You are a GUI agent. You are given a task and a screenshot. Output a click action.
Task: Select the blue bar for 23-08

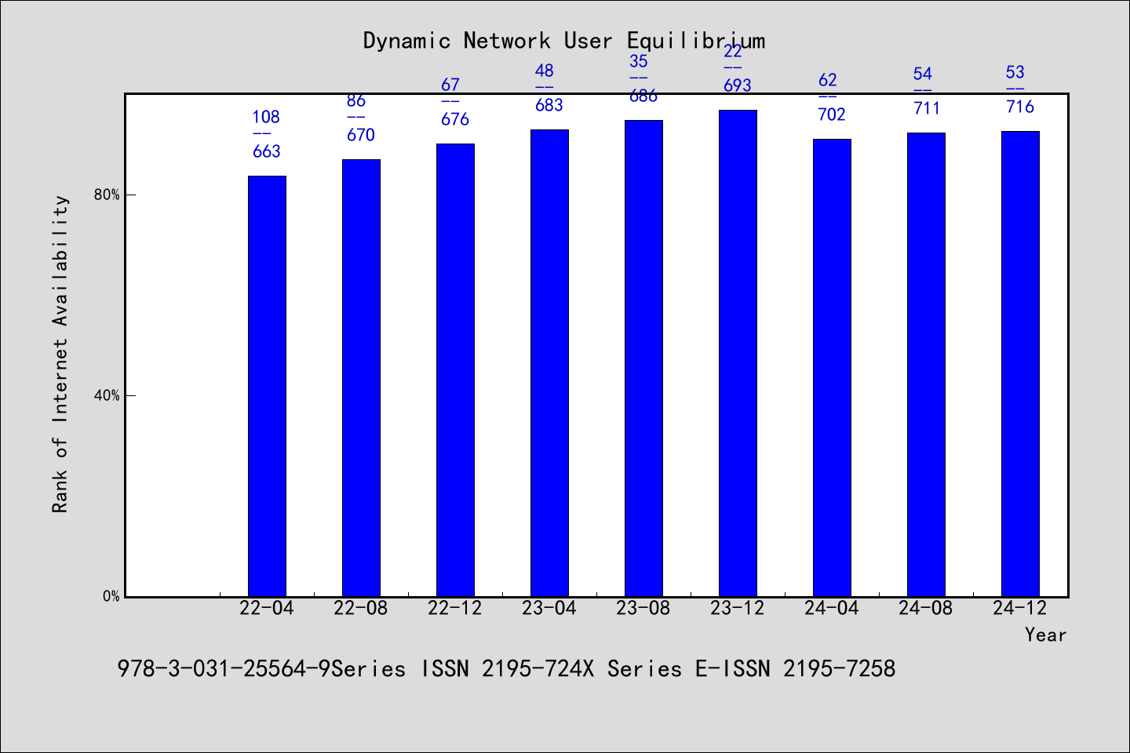643,358
